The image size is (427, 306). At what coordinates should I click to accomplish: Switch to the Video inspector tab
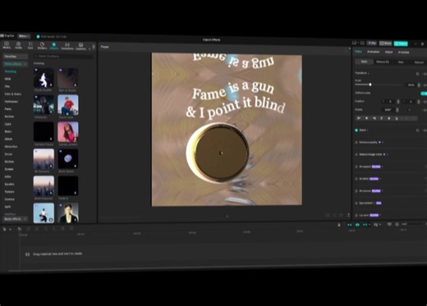(358, 52)
